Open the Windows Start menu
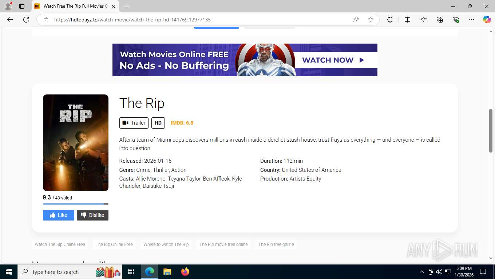 tap(9, 272)
